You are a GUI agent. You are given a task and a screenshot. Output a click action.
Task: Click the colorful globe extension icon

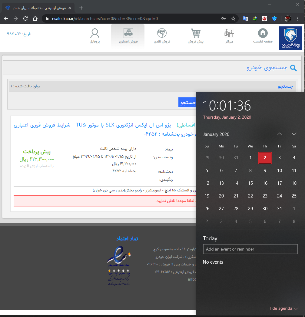(x=255, y=19)
